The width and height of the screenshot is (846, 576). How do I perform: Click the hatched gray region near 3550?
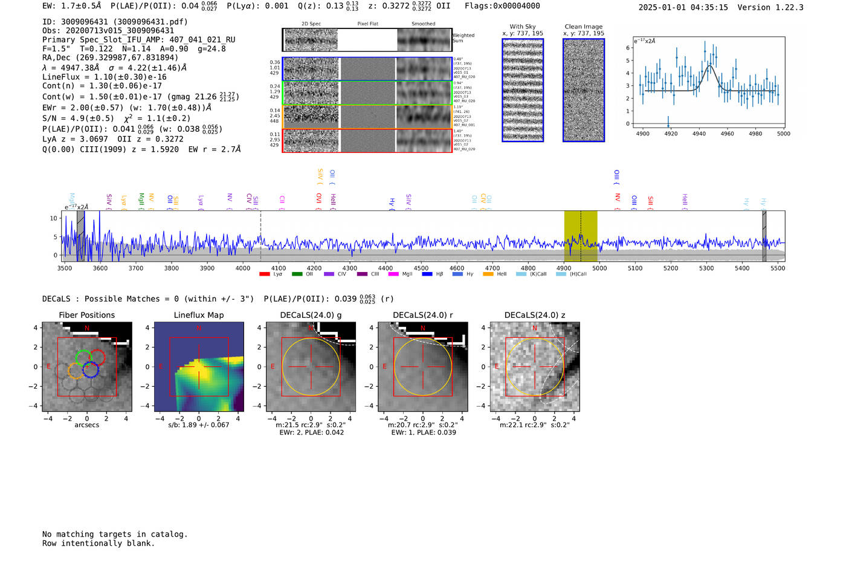point(80,236)
